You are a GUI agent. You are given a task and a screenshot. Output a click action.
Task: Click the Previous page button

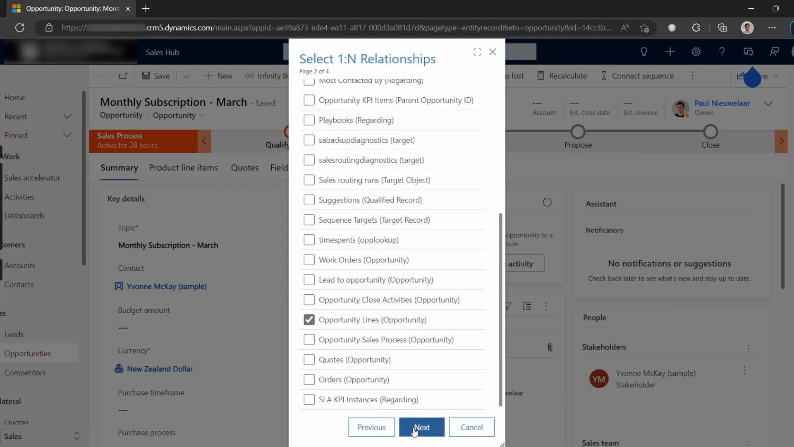(371, 428)
